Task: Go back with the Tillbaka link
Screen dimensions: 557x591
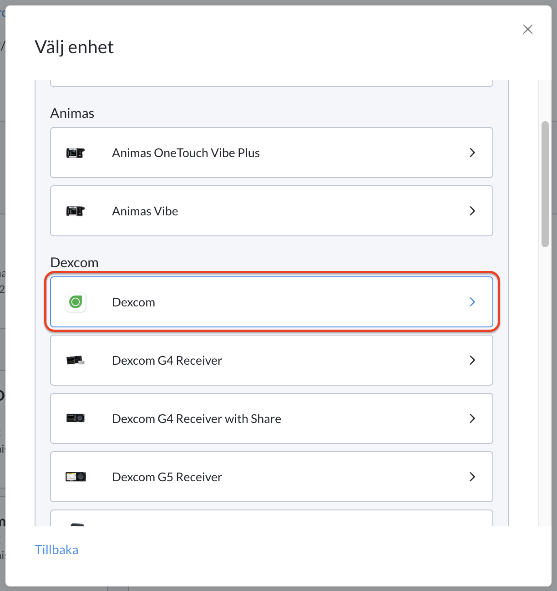Action: point(56,550)
